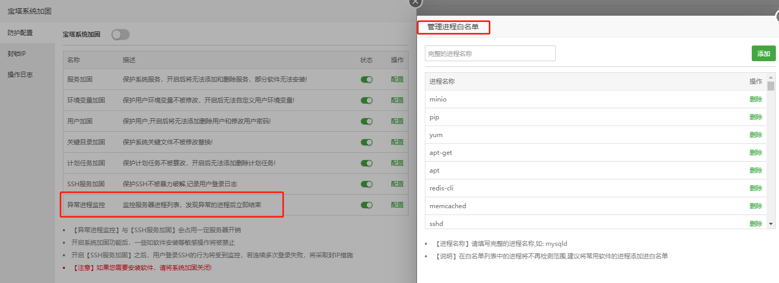Viewport: 779px width, 283px height.
Task: Open 配置 for 关键目录加固
Action: pyautogui.click(x=397, y=142)
